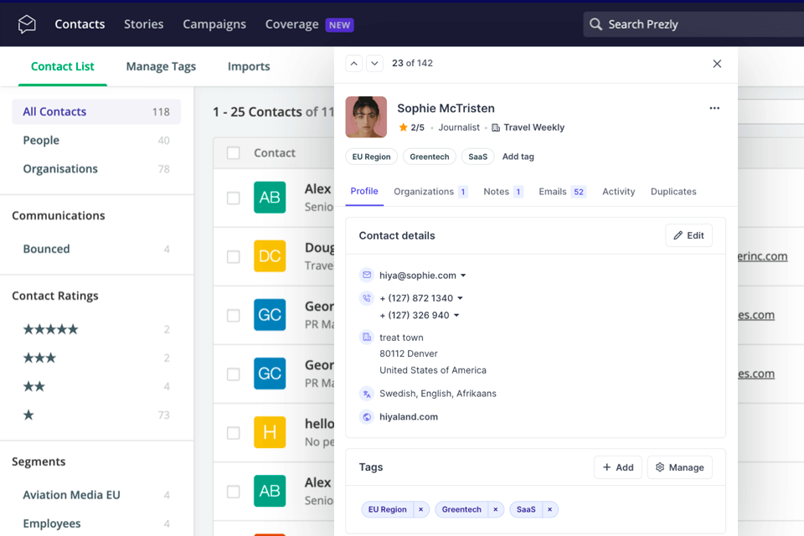Remove the Greentech tag with x

(495, 509)
